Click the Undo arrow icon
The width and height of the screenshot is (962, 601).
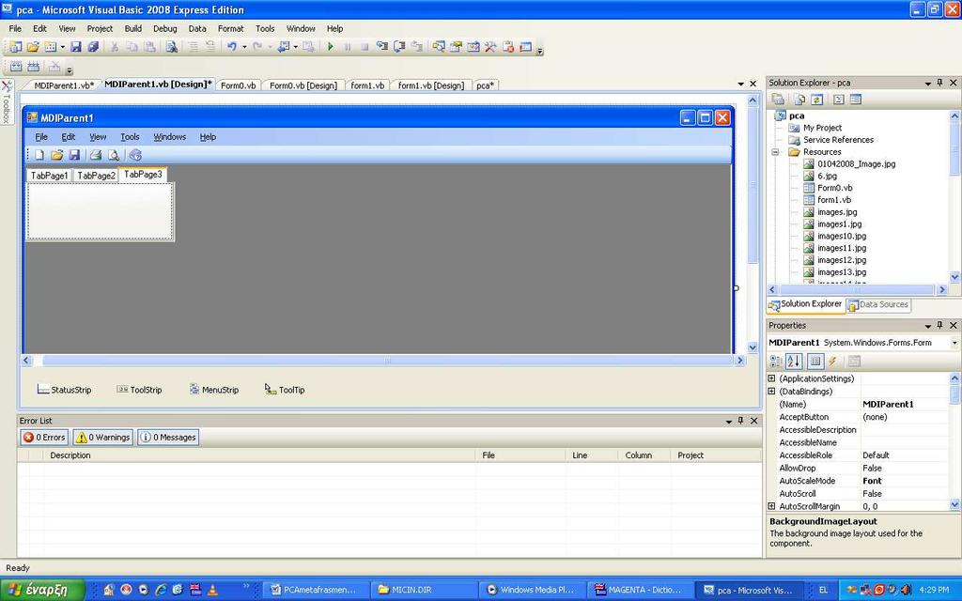232,47
